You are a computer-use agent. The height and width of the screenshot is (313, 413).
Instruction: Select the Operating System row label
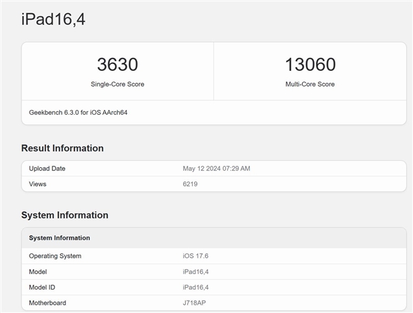coord(55,256)
